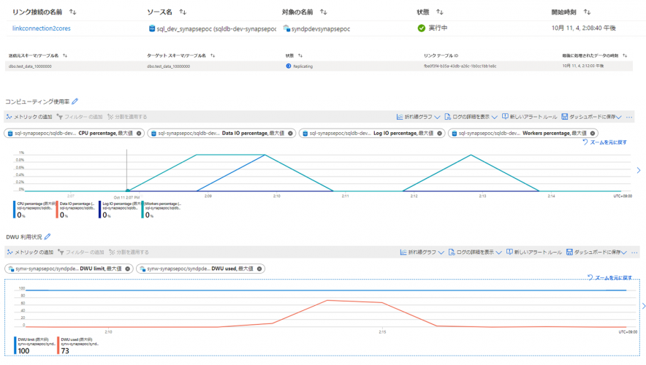This screenshot has height=365, width=646.
Task: Click メトリックの追加 in DWU chart toolbar
Action: [29, 252]
